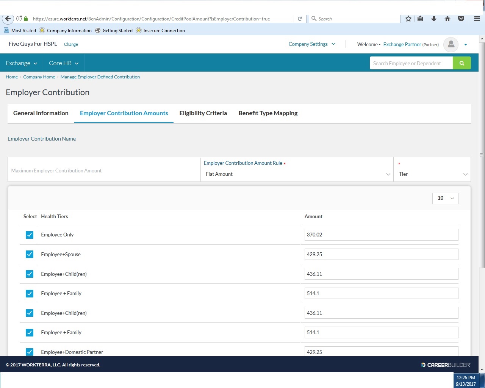The image size is (485, 388).
Task: Open Employer Contribution Amount Rule dropdown
Action: point(297,174)
